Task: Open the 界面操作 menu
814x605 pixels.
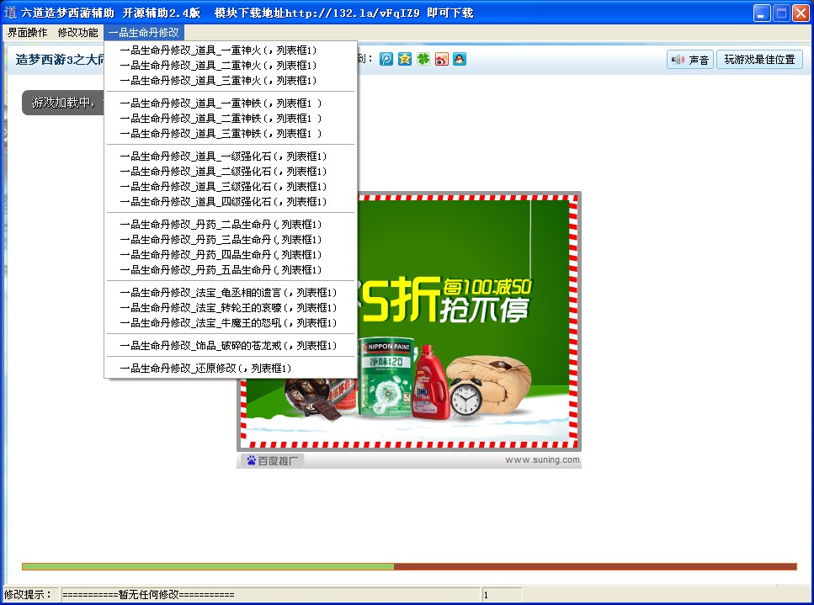Action: [28, 33]
